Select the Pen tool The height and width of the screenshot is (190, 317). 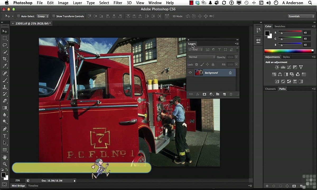click(5, 129)
